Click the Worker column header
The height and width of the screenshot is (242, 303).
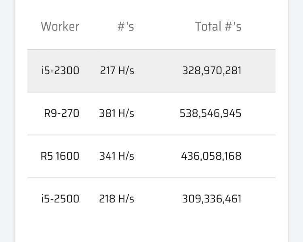point(60,27)
